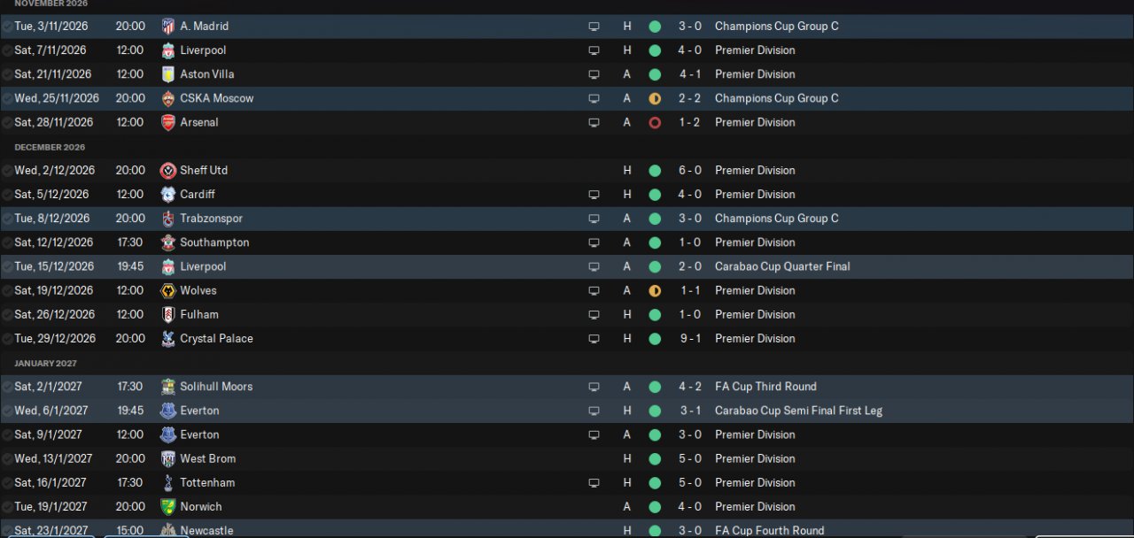Click the Solihull Moors club badge
The image size is (1134, 538).
(x=167, y=387)
